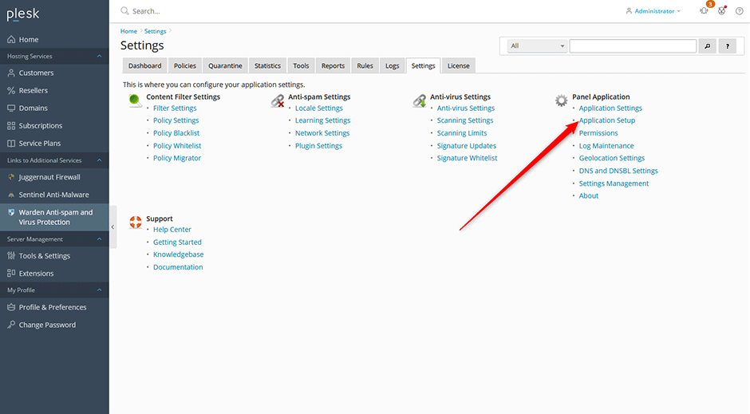750x414 pixels.
Task: Switch to the Dashboard tab
Action: pyautogui.click(x=145, y=66)
